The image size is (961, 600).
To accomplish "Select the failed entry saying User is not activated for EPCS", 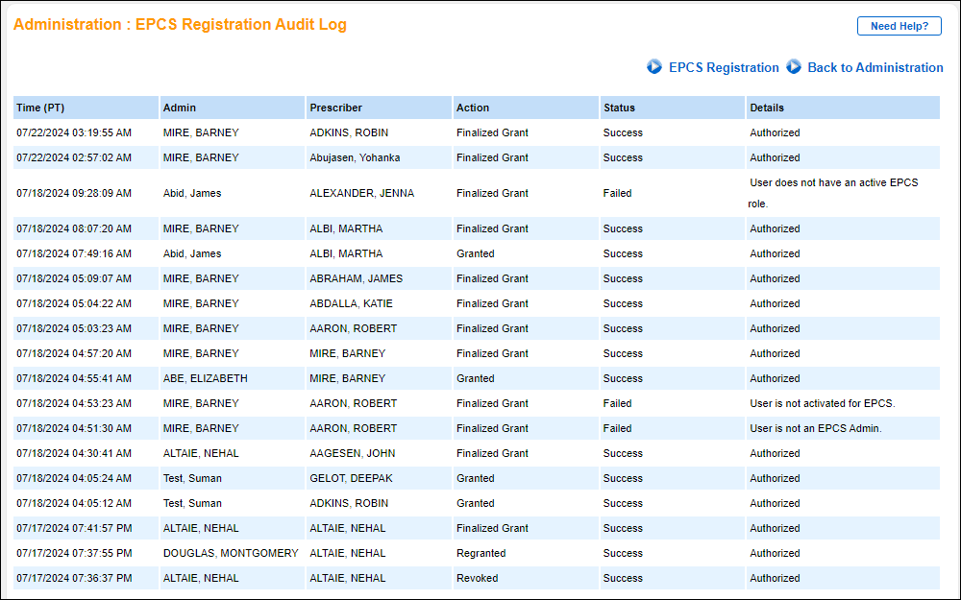I will point(384,403).
